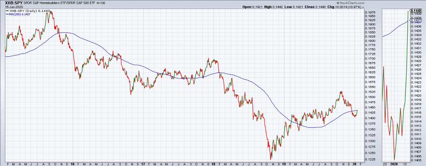This screenshot has width=426, height=166.
Task: Click the year '17' on the time axis
Action: coord(143,164)
